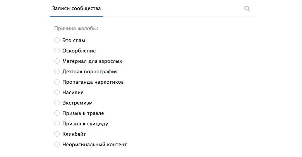This screenshot has height=157, width=302.
Task: Choose the Оскорбление radio circle
Action: (x=57, y=51)
